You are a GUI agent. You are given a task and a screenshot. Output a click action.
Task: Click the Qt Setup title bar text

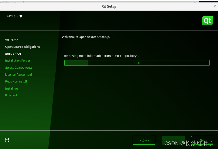click(x=109, y=7)
